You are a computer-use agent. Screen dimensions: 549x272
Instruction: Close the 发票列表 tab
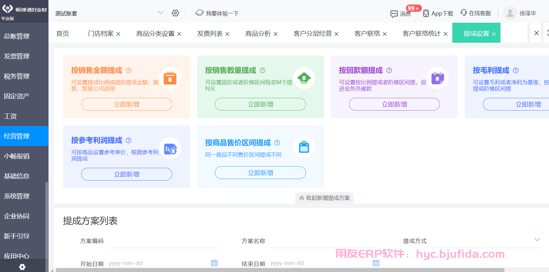tap(227, 34)
